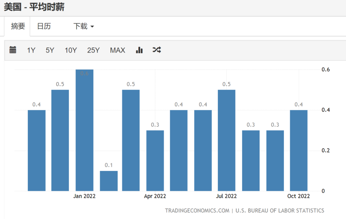Screen dimensions: 346x219
Task: Click the Apr 2022 bar labeled 0.3
Action: click(x=155, y=160)
